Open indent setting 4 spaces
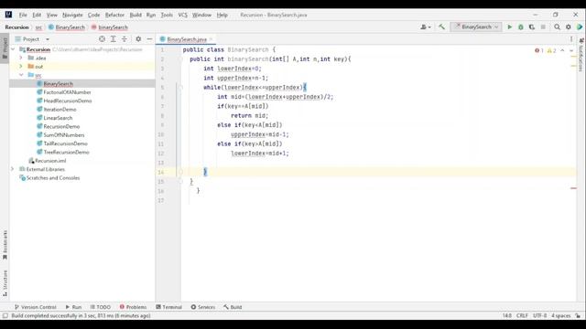586x329 pixels. (561, 315)
